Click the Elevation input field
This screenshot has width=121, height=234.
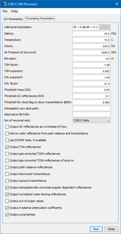tap(92, 59)
